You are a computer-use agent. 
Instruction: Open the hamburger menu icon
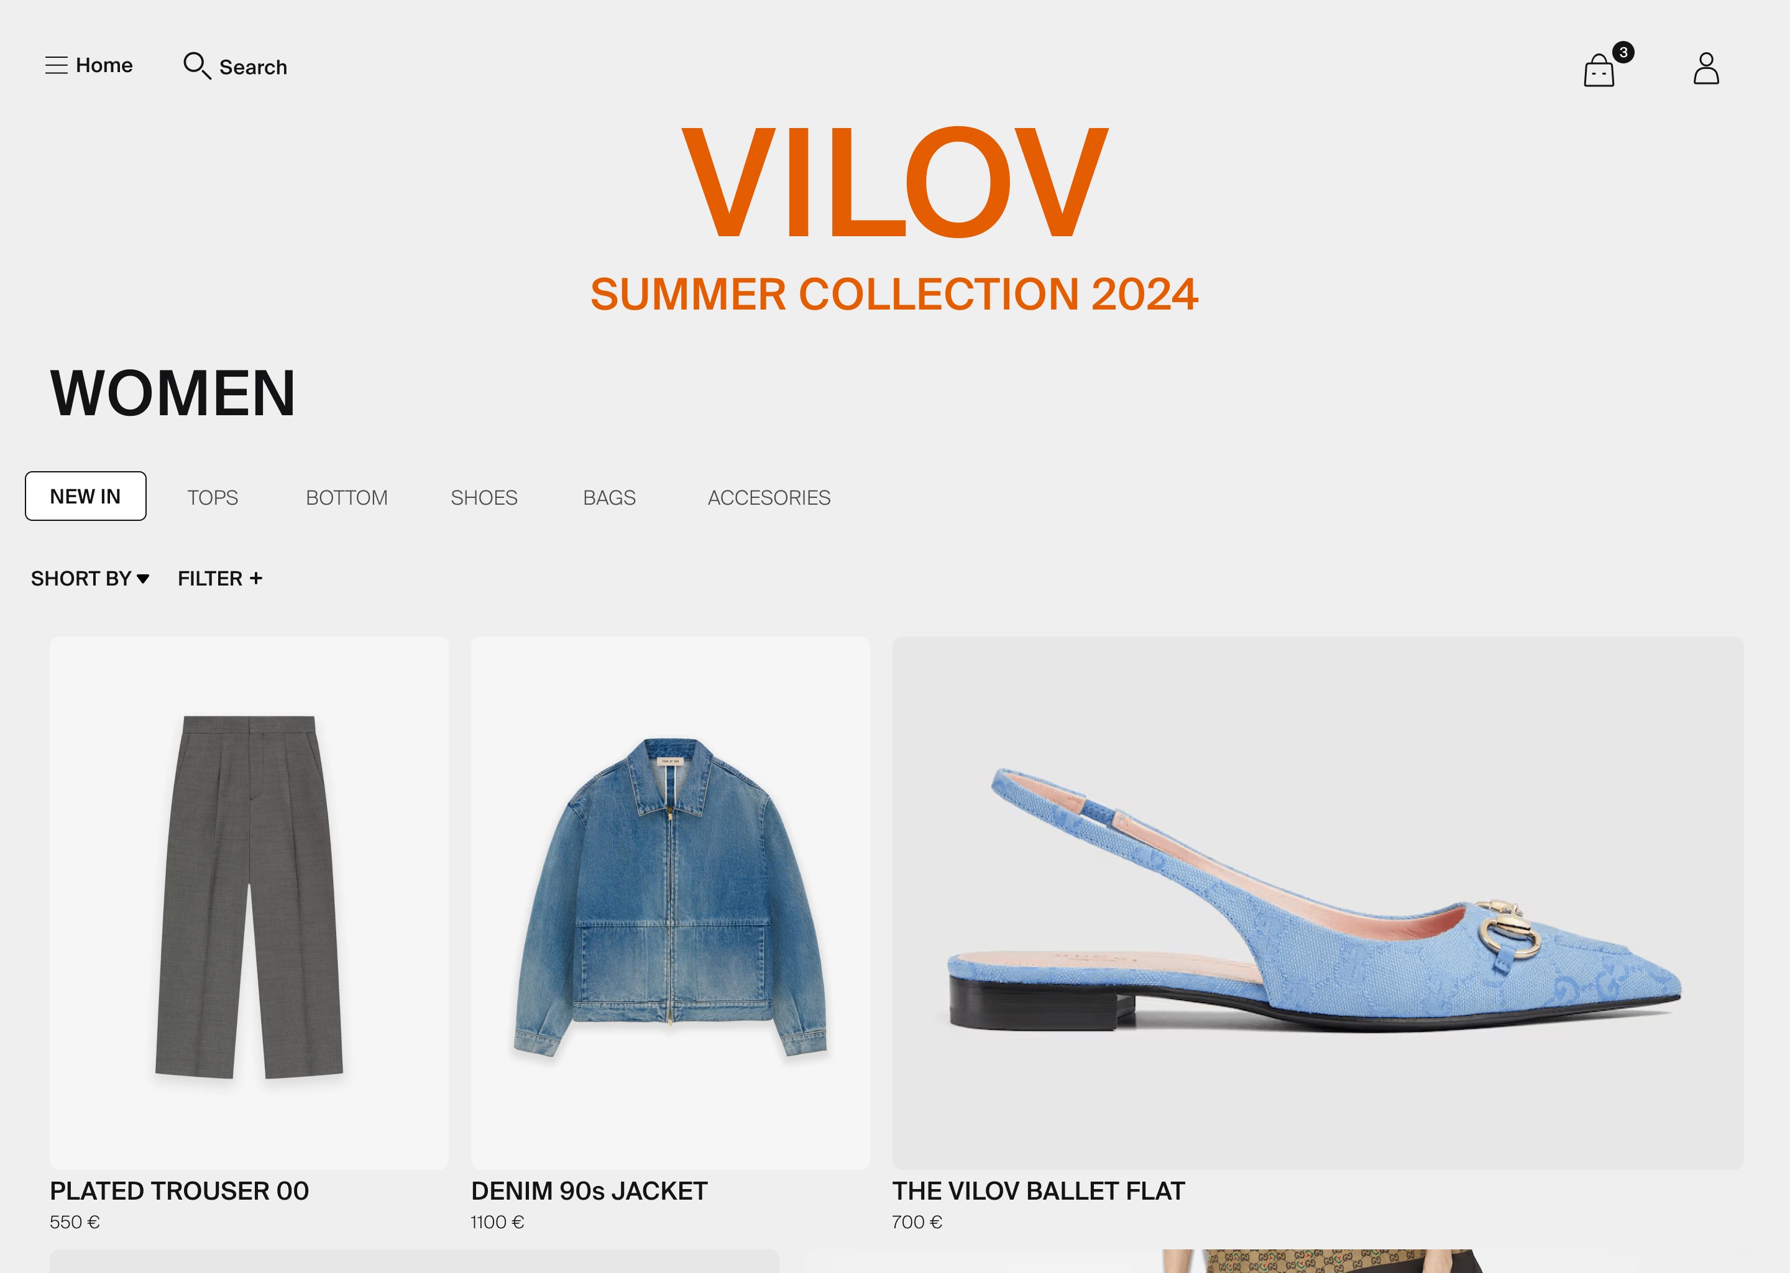coord(57,65)
